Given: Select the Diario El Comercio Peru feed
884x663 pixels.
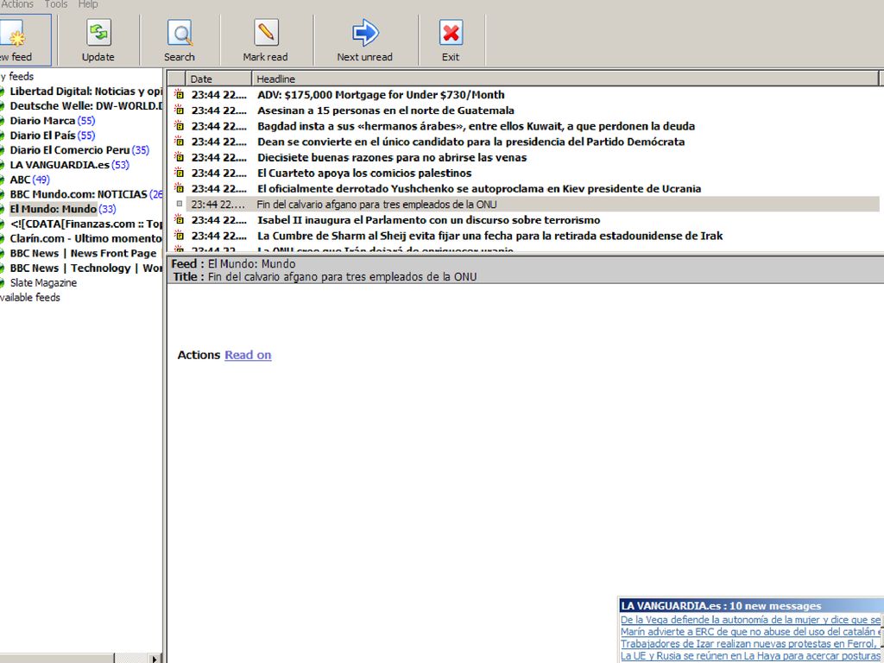Looking at the screenshot, I should point(79,150).
